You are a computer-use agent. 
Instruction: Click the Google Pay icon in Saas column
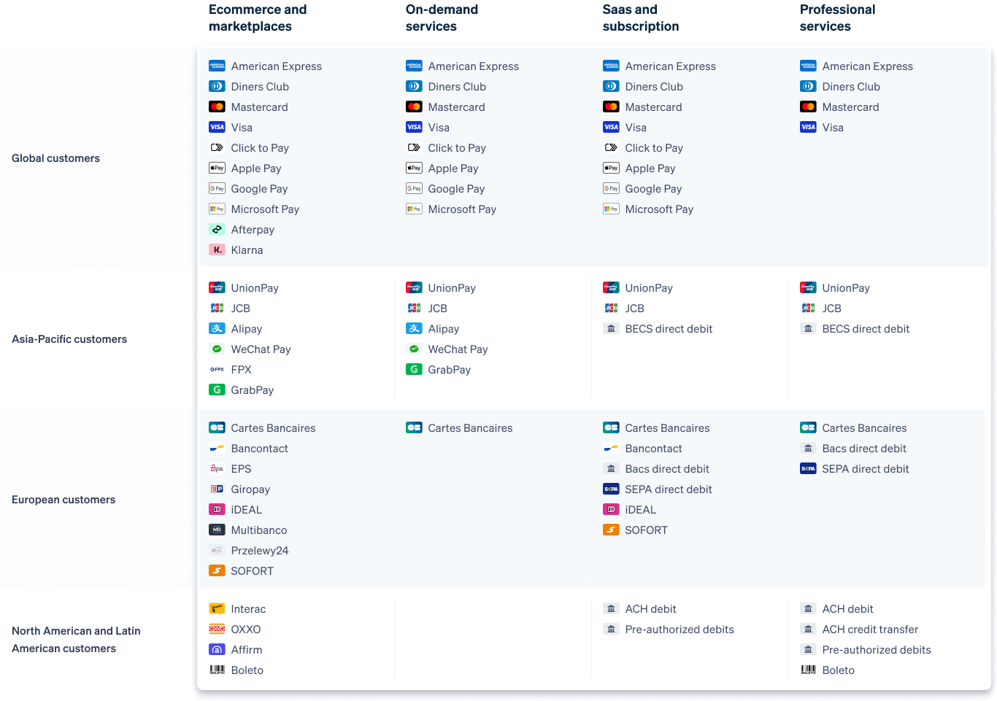click(611, 188)
